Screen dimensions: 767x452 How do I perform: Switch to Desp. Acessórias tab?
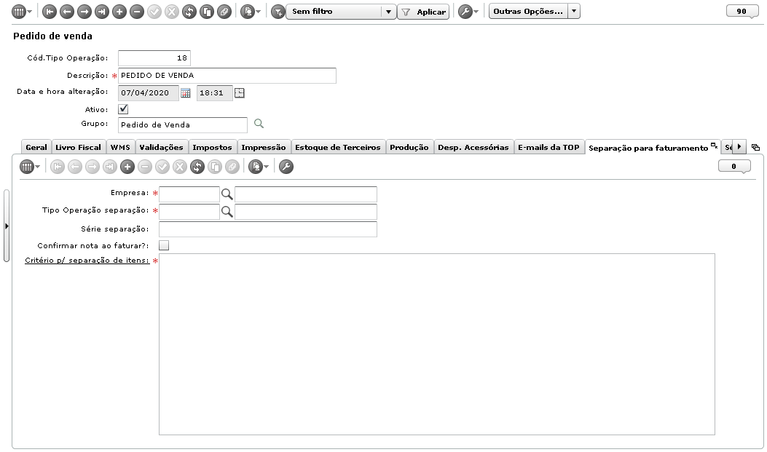point(473,147)
